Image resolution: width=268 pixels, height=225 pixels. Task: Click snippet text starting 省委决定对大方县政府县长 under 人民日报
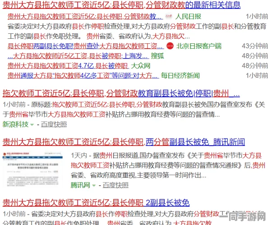pos(137,31)
